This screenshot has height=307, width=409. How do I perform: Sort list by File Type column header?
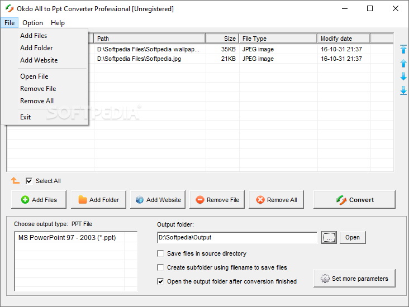tap(278, 39)
